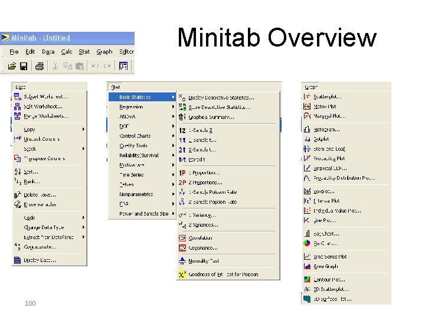Click the Cut scissors toolbar icon
425x318 pixels.
55,66
